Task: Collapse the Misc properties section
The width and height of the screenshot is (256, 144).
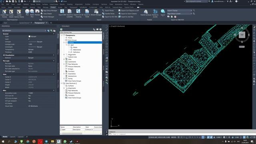Action: (x=54, y=90)
